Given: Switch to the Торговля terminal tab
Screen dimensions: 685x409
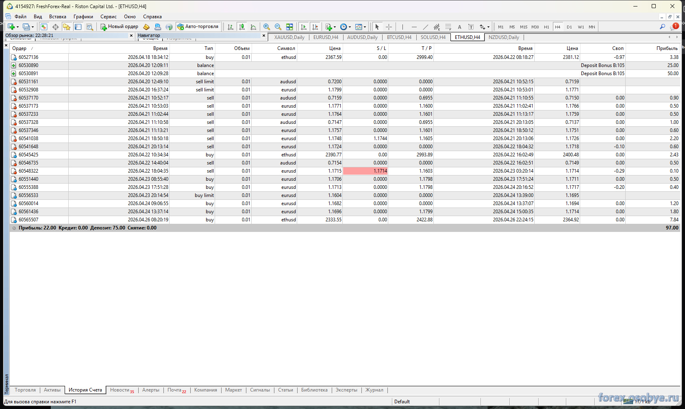Looking at the screenshot, I should click(x=25, y=390).
